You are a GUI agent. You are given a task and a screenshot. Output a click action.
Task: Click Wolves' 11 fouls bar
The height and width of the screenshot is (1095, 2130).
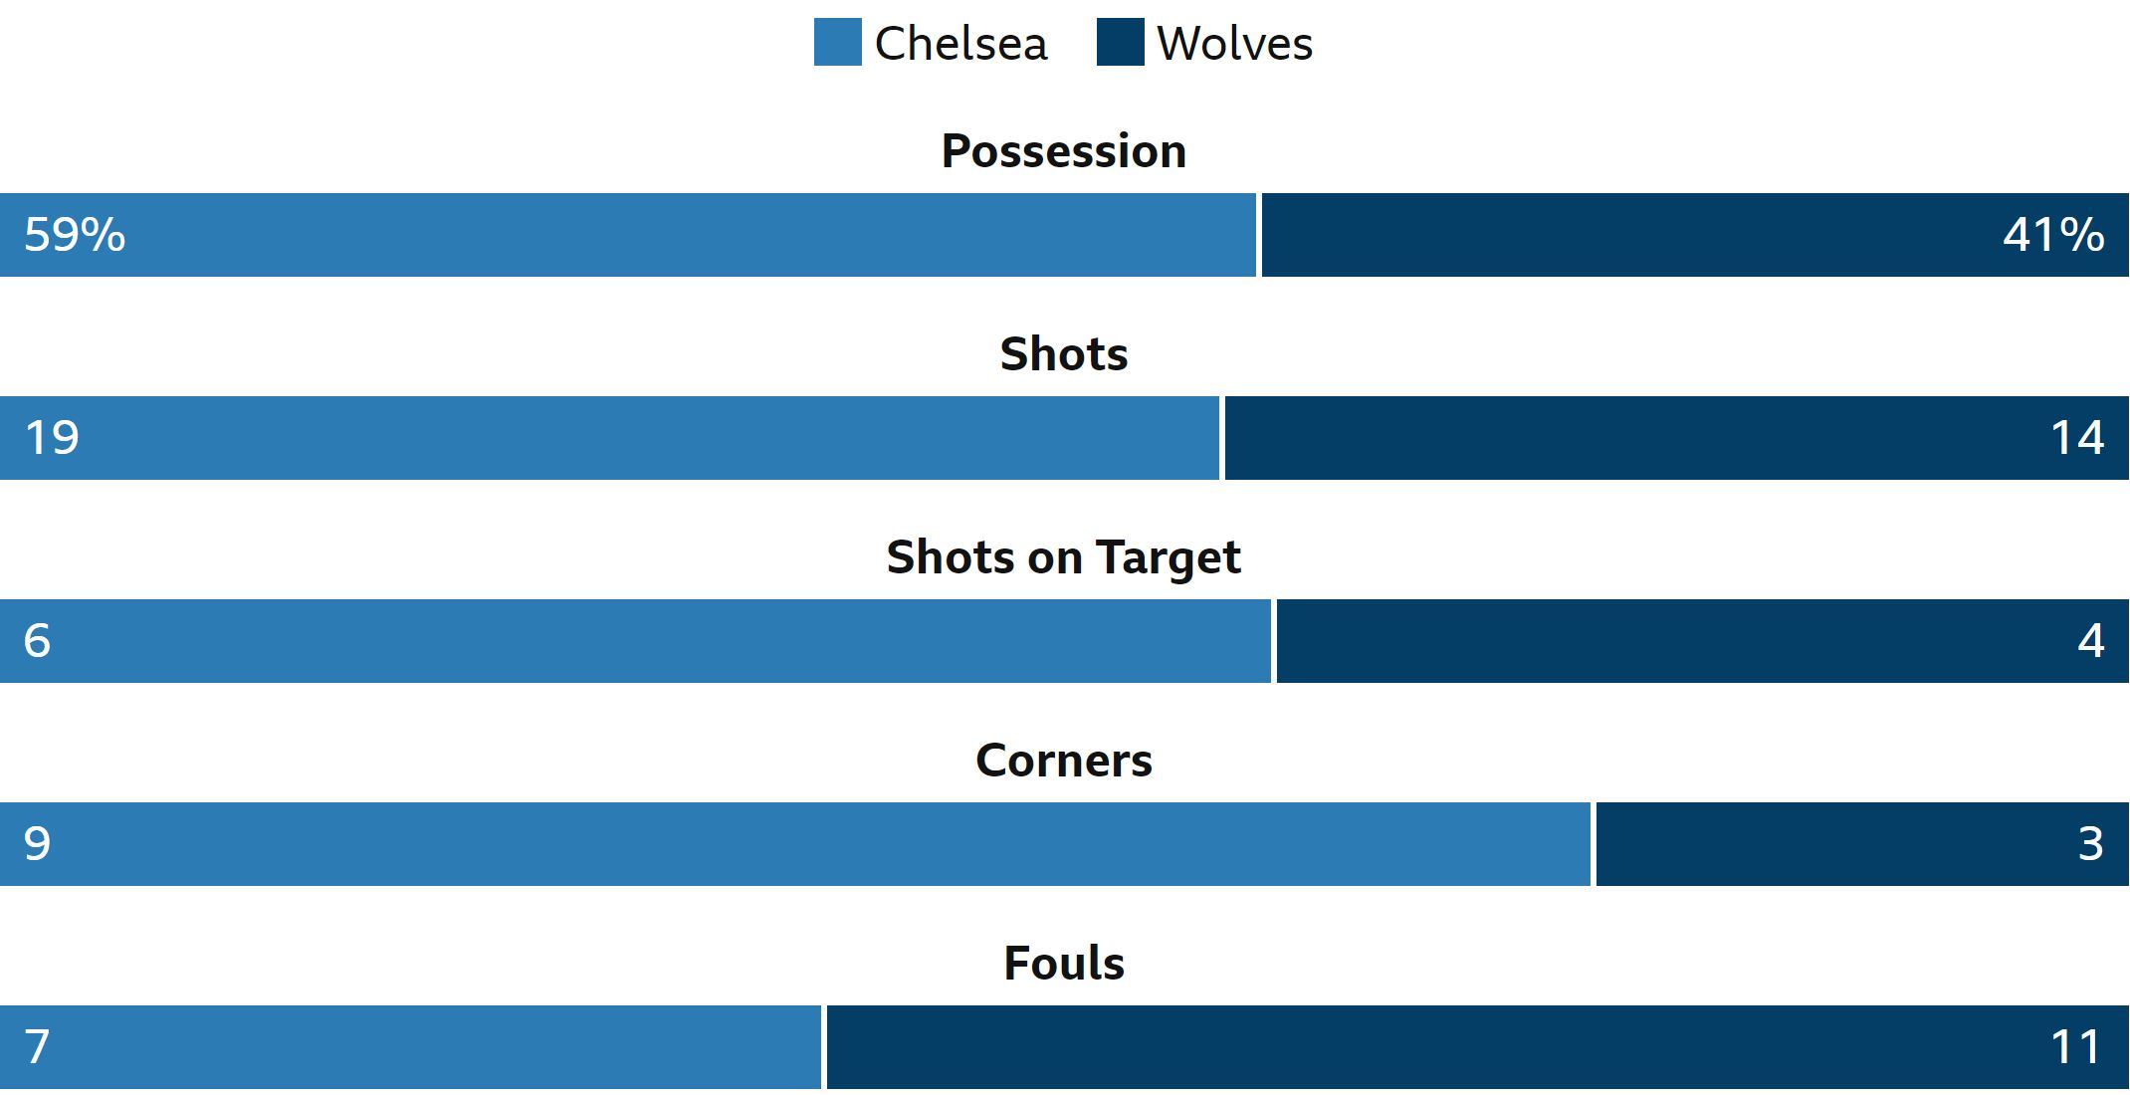click(1478, 1047)
